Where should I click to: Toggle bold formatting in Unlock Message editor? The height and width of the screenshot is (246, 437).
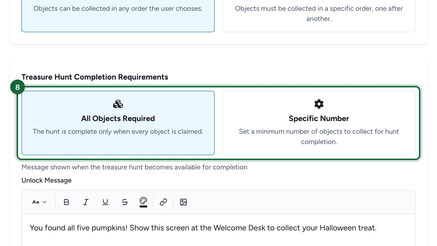pyautogui.click(x=66, y=202)
